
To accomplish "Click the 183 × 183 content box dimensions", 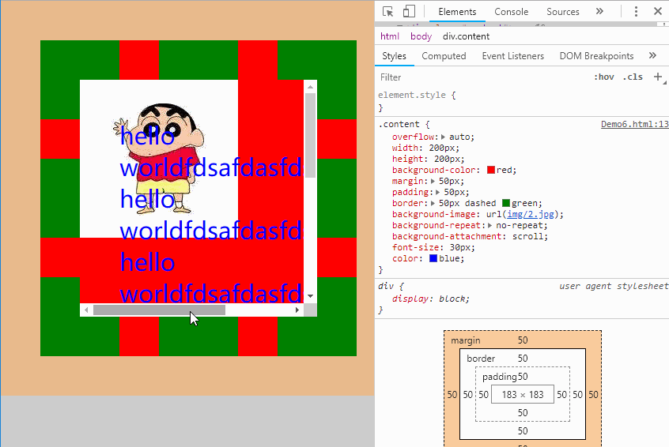I will (x=522, y=395).
